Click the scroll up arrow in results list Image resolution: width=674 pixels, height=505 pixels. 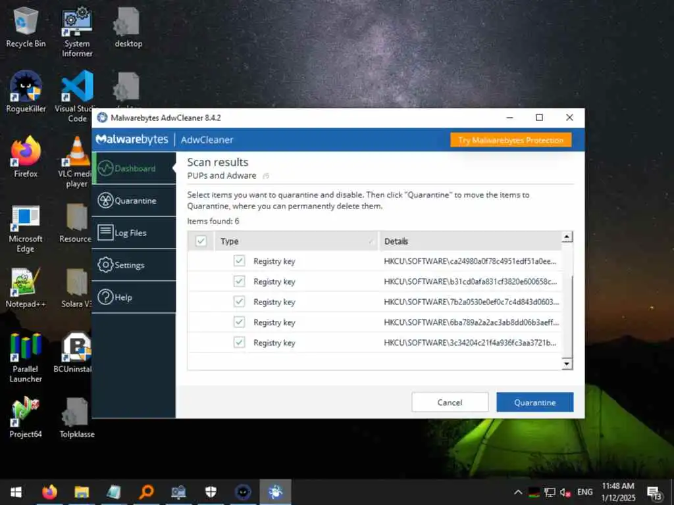567,237
